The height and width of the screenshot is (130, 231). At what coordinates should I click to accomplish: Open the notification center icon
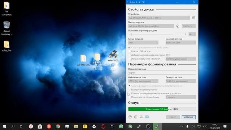225,126
